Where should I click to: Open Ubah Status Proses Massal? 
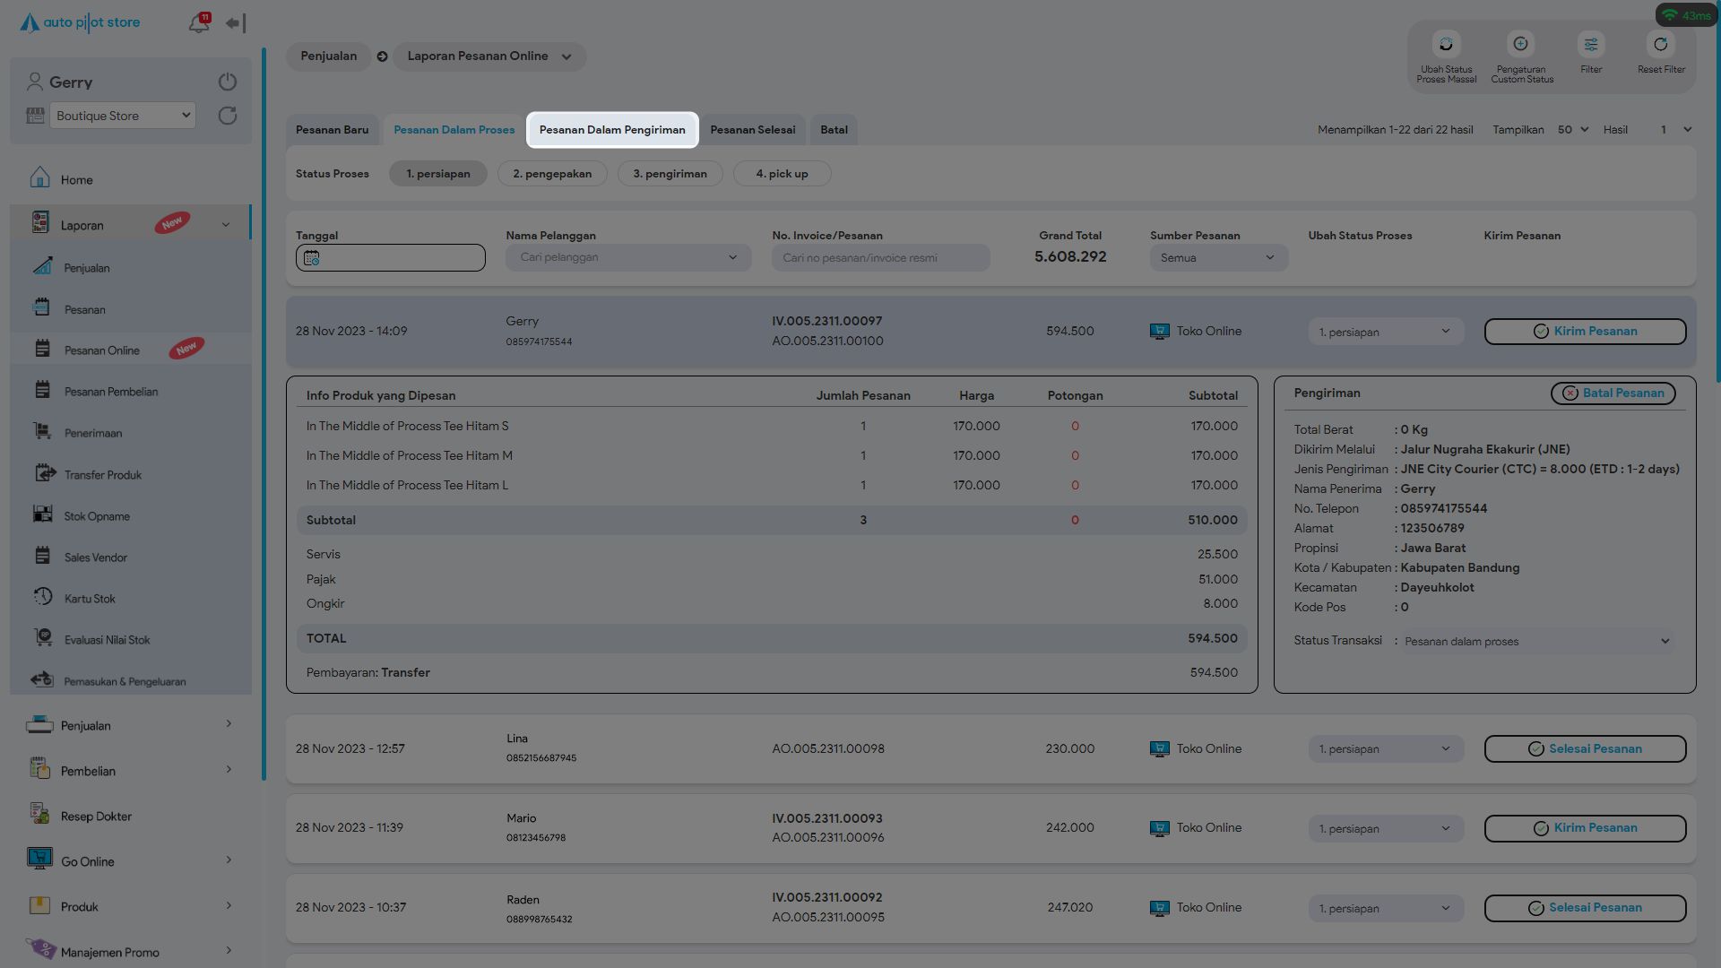(1446, 45)
